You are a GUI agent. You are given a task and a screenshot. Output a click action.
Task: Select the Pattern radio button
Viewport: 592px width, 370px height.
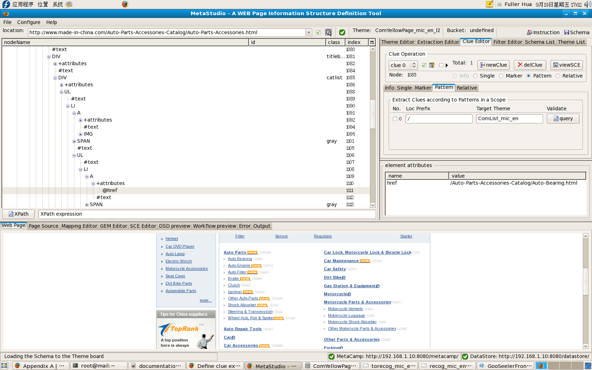tap(529, 76)
